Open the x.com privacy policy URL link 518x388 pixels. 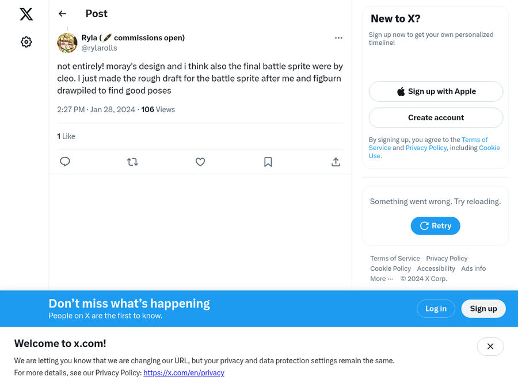tap(184, 373)
